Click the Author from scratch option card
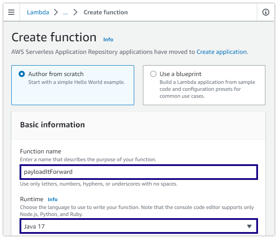The width and height of the screenshot is (278, 239). tap(73, 91)
